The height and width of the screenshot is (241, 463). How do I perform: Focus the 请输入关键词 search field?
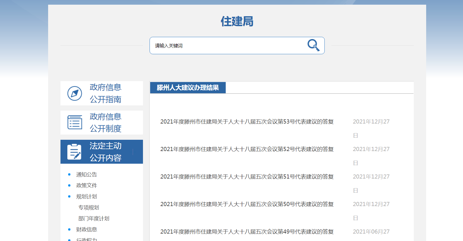237,46
